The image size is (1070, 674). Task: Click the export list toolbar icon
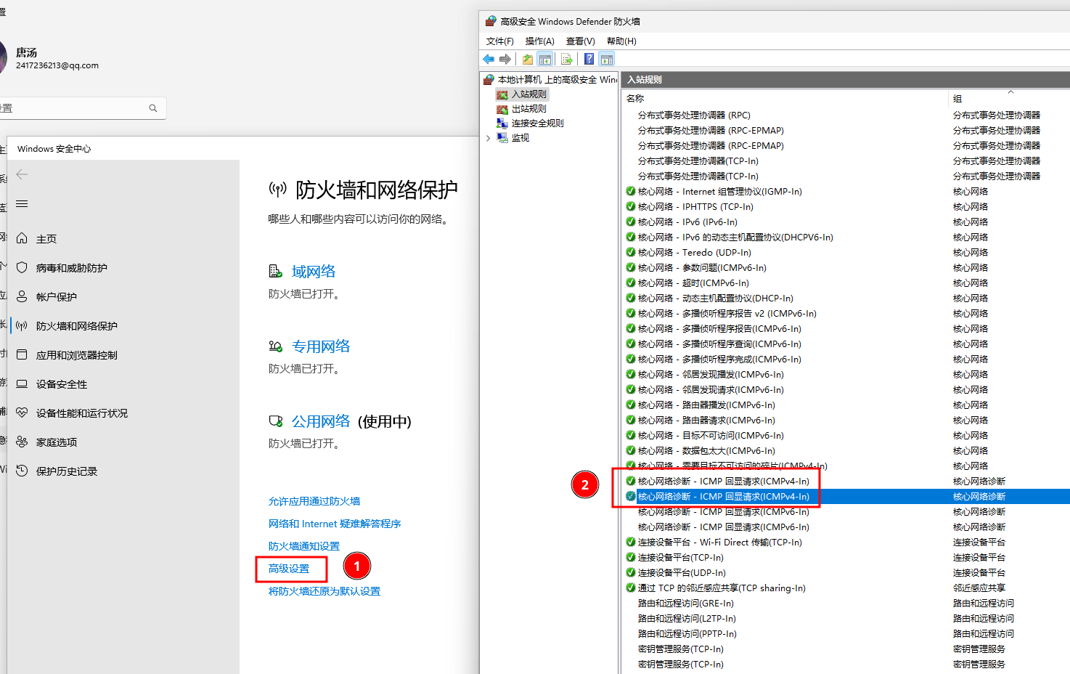pyautogui.click(x=567, y=60)
